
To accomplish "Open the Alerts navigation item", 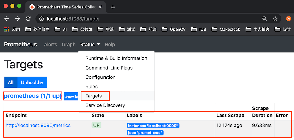I will point(50,45).
